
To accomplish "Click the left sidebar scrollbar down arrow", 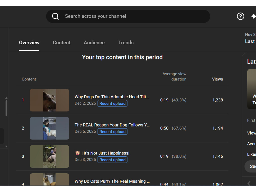I will (x=6, y=146).
